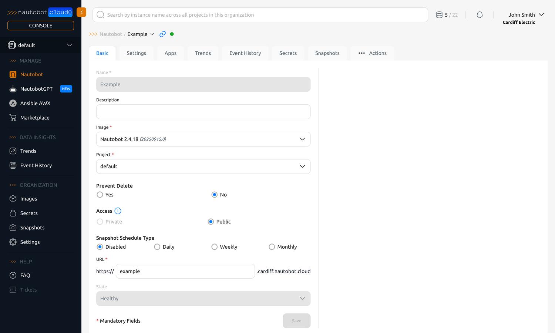The height and width of the screenshot is (333, 555).
Task: View Trends under Data Insights
Action: (x=27, y=151)
